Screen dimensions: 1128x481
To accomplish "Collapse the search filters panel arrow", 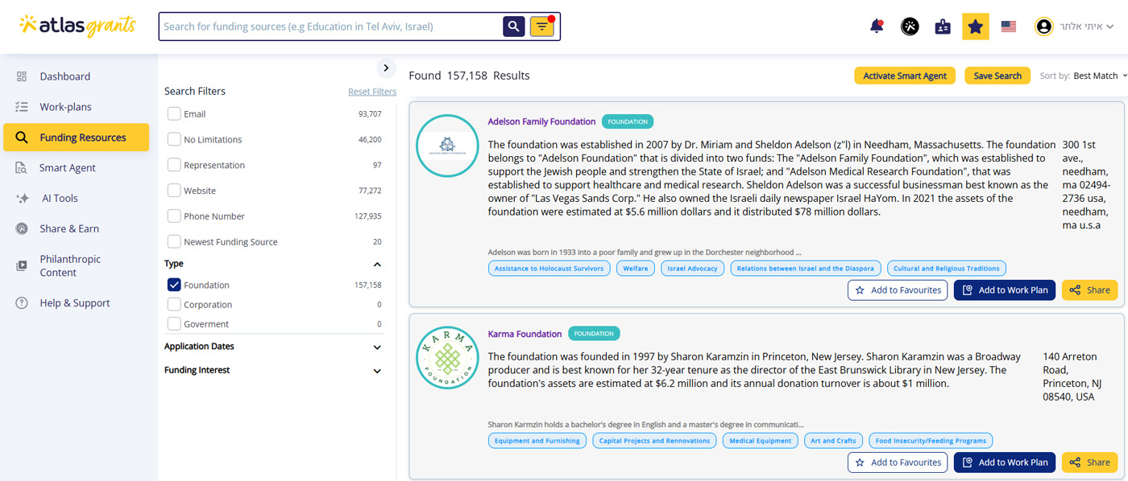I will (386, 68).
